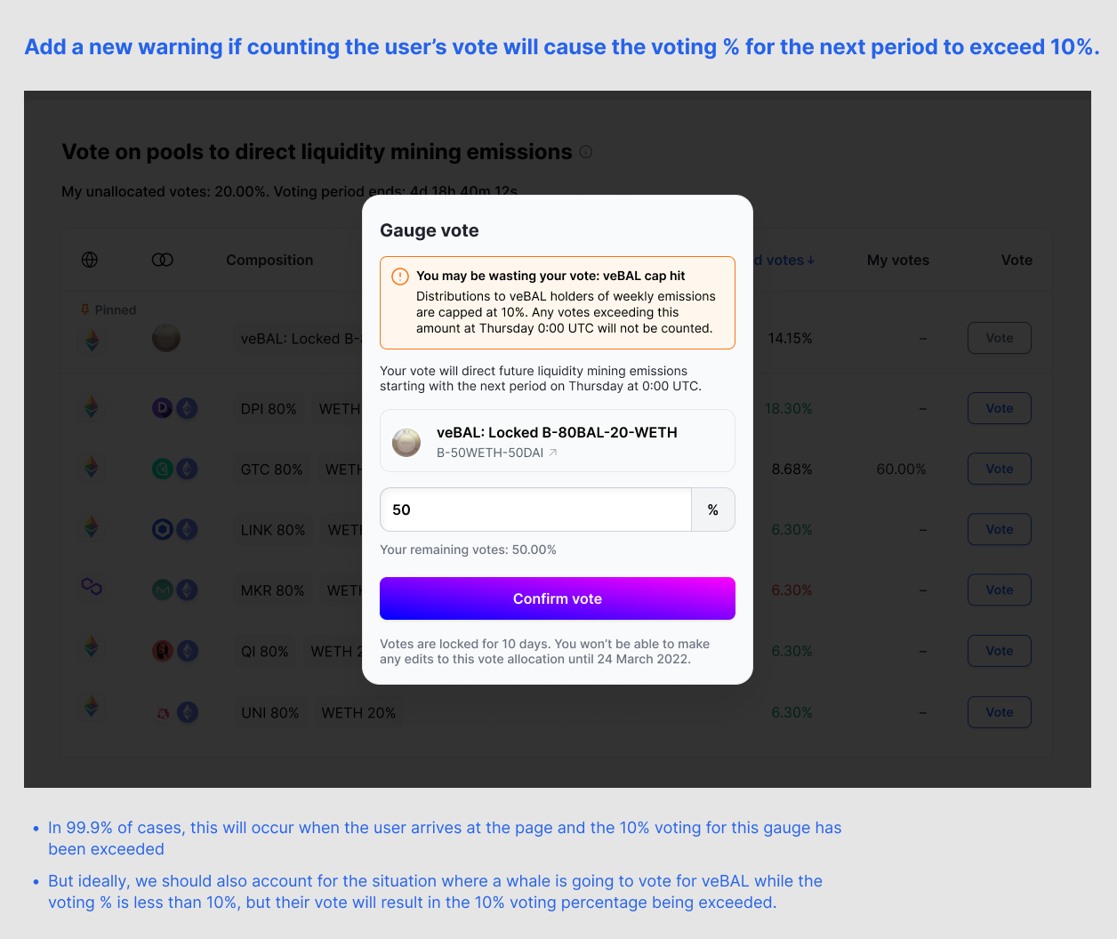Click the globe icon in the table header
This screenshot has height=939, width=1117.
tap(90, 260)
